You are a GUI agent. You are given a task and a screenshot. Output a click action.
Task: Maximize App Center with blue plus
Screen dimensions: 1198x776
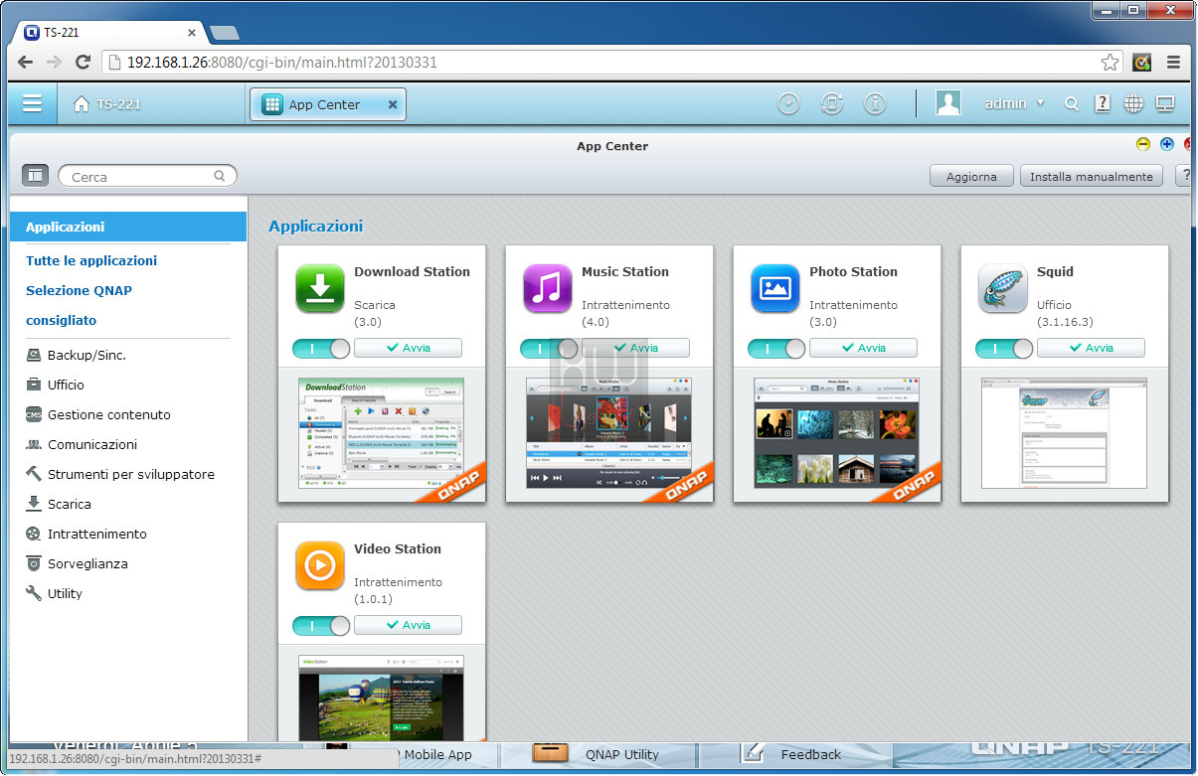point(1167,144)
